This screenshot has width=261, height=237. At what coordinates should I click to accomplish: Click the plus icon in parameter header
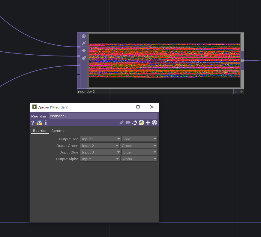[x=148, y=123]
